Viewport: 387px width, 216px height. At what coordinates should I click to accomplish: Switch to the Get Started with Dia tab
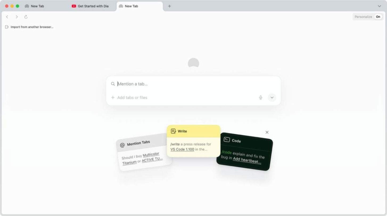pos(93,6)
